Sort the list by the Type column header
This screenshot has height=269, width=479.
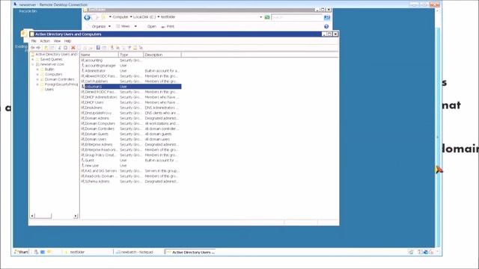point(131,55)
